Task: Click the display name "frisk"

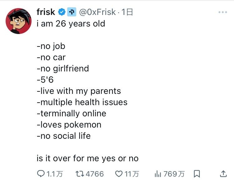Action: point(46,12)
